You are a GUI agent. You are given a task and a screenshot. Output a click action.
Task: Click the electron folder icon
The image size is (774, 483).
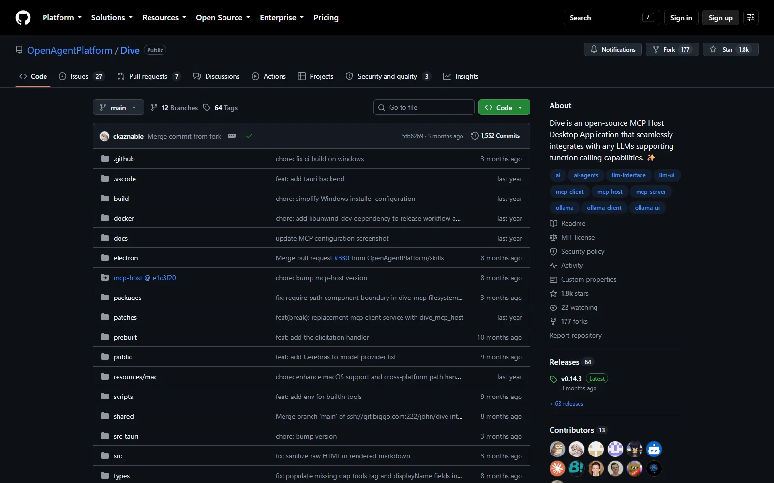coord(105,258)
